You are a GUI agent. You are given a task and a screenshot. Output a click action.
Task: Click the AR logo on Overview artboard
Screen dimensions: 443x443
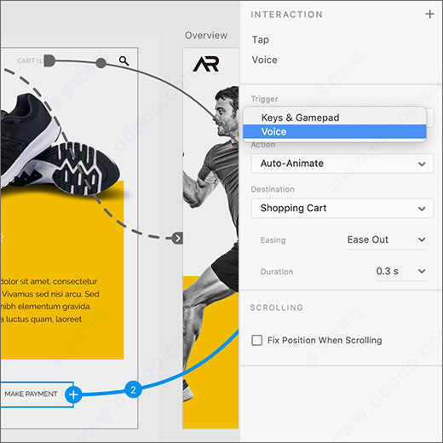click(x=206, y=64)
